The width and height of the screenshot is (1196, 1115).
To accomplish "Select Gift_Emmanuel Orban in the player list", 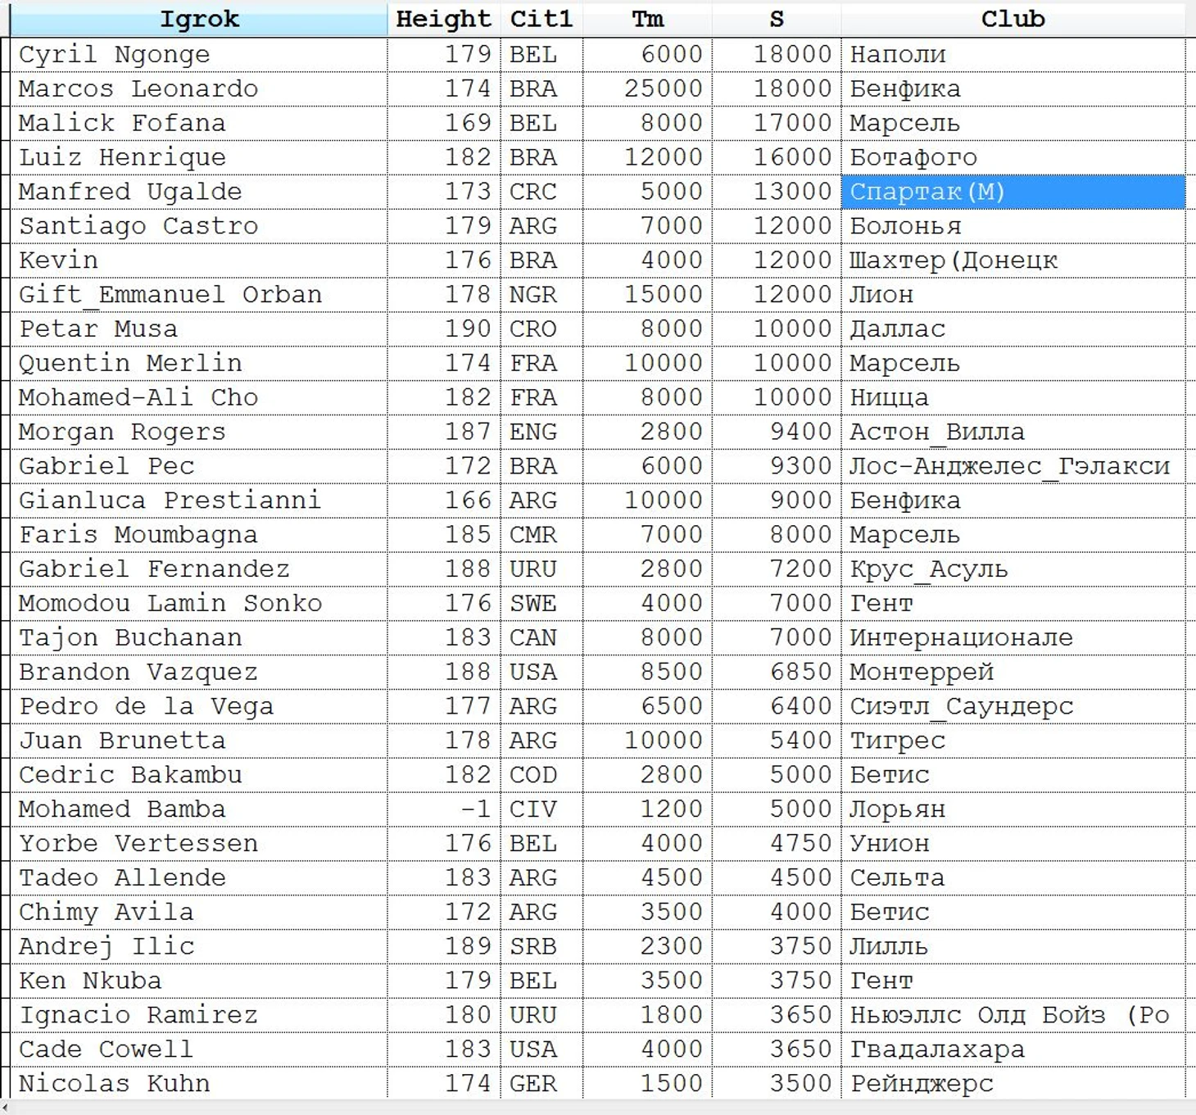I will [170, 295].
